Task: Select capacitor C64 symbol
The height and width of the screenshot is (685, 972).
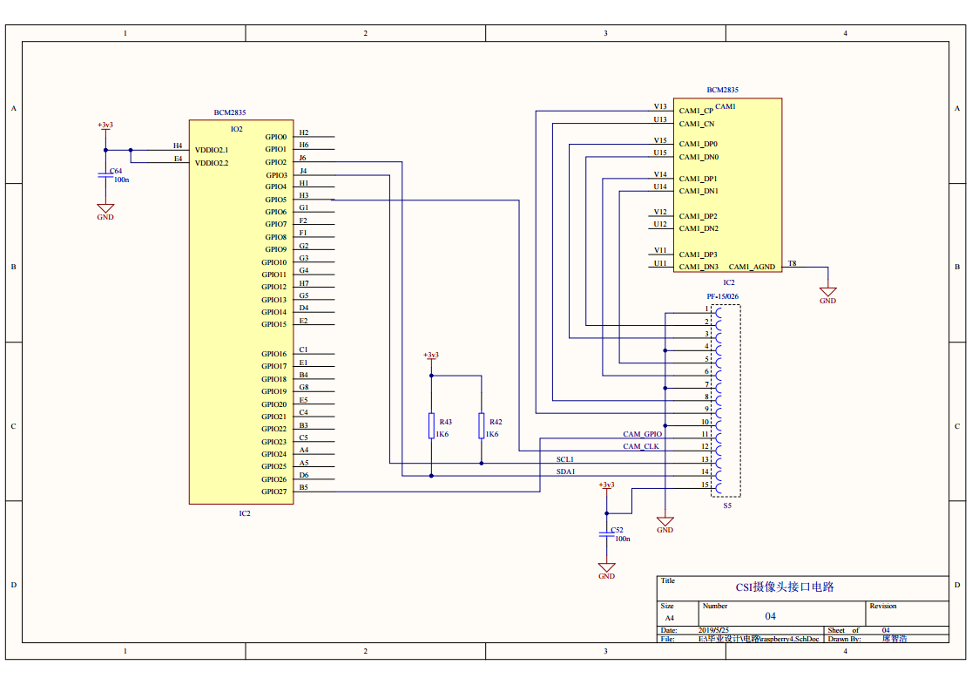Action: (x=105, y=175)
